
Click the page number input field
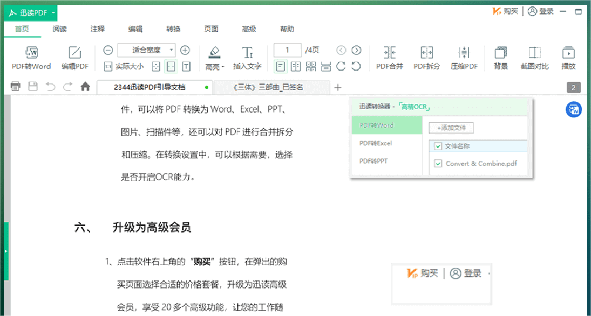pyautogui.click(x=287, y=50)
